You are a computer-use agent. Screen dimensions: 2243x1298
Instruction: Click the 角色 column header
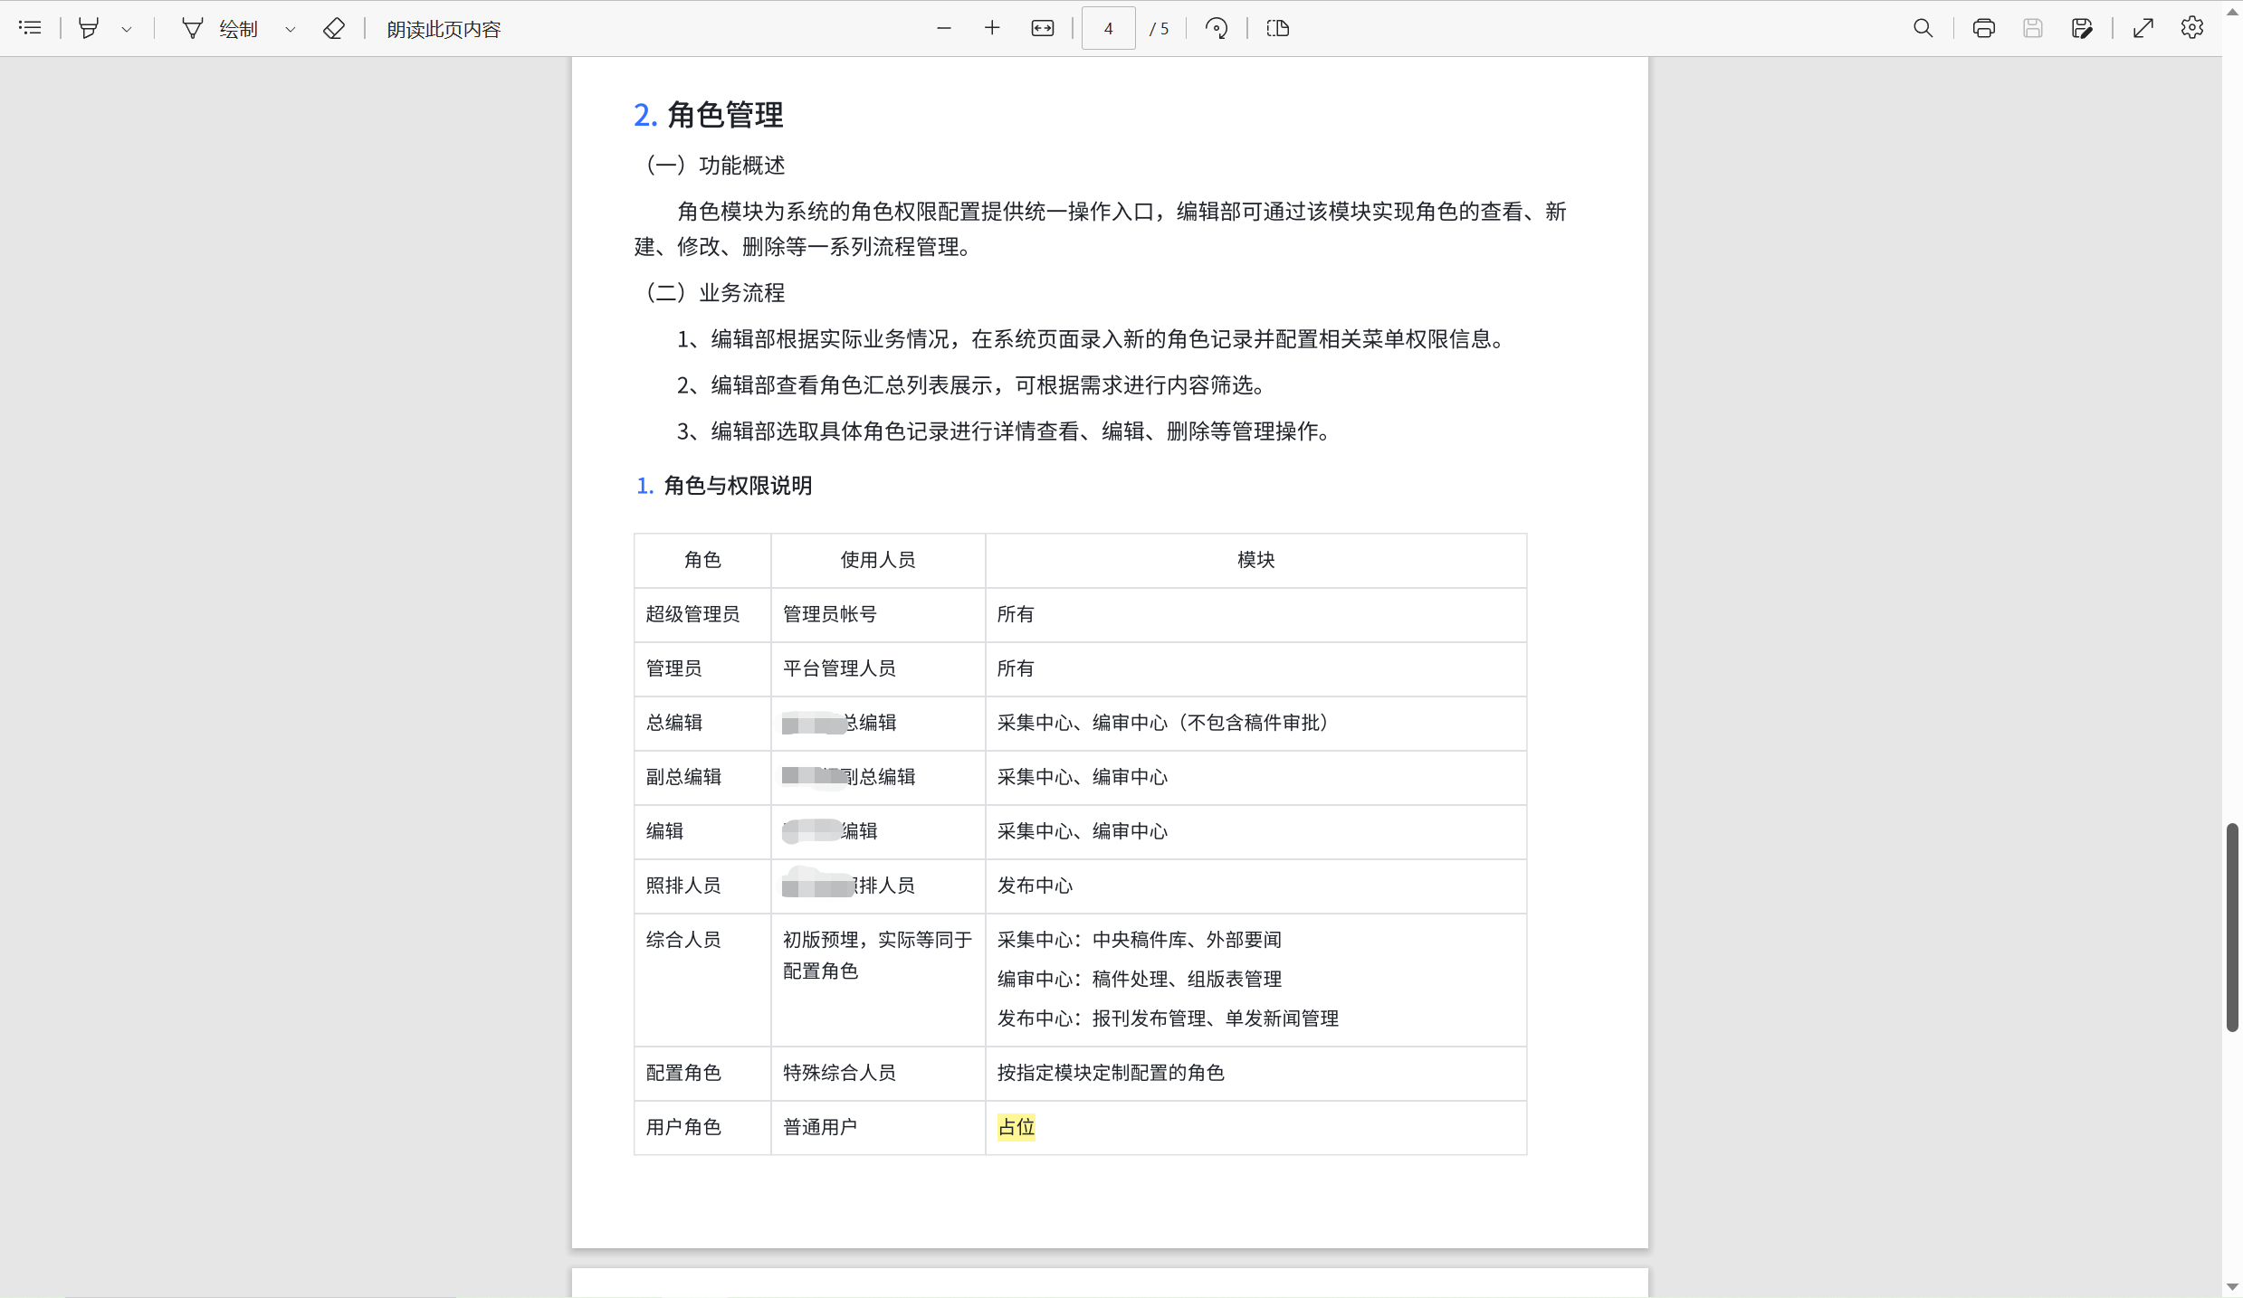click(702, 560)
